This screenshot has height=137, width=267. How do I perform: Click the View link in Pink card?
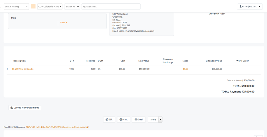coord(62,23)
